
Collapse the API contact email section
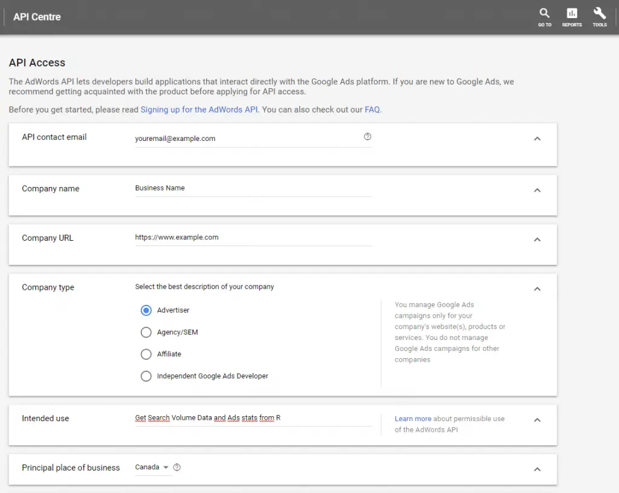537,139
